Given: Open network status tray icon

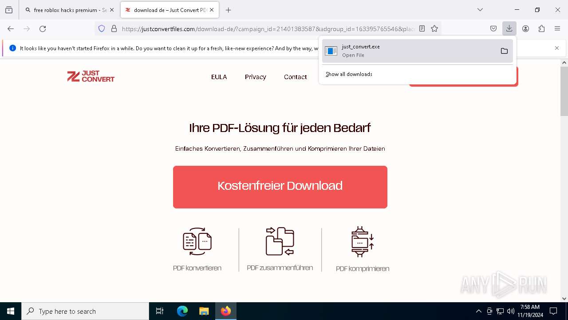Looking at the screenshot, I should point(500,311).
